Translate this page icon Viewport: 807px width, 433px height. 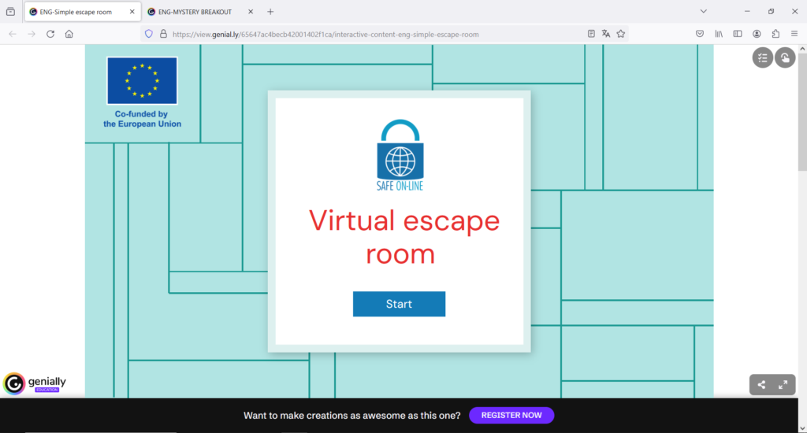tap(606, 34)
